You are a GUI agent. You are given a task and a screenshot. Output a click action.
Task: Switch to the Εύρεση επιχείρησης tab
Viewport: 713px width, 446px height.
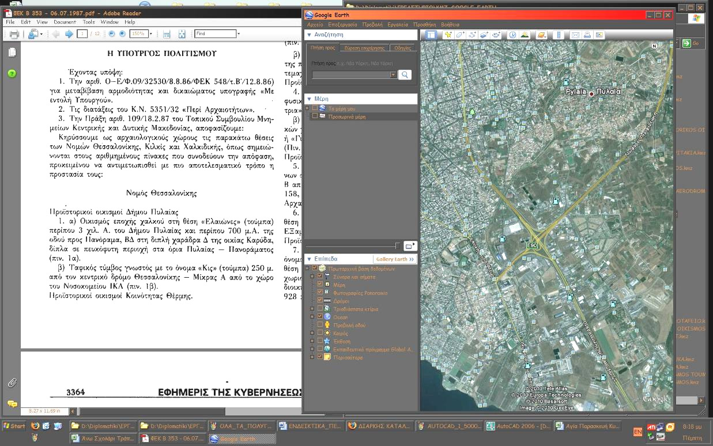point(364,48)
